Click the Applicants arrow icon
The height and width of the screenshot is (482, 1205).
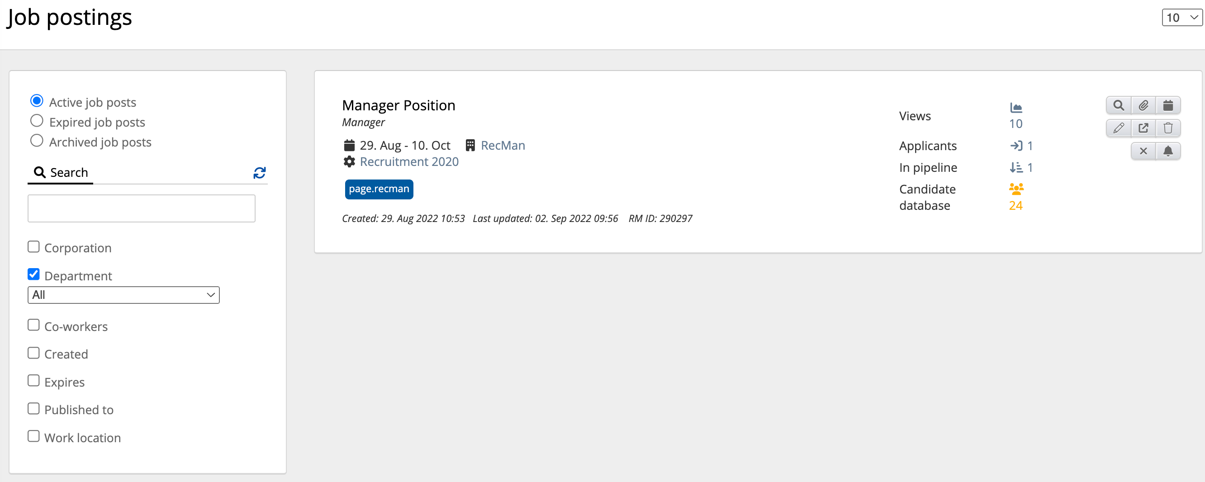1016,146
